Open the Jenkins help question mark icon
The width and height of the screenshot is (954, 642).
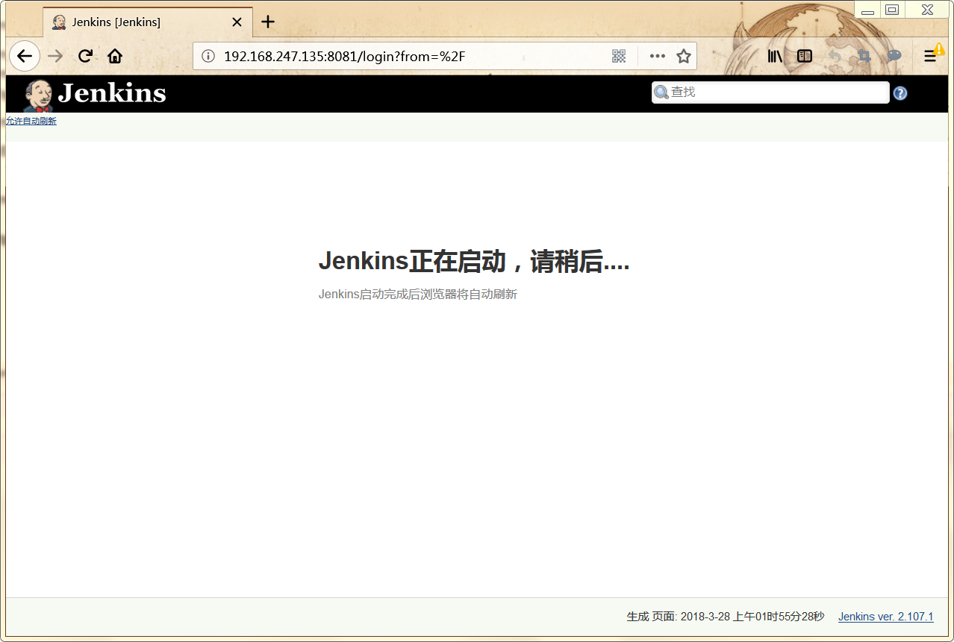(x=900, y=92)
